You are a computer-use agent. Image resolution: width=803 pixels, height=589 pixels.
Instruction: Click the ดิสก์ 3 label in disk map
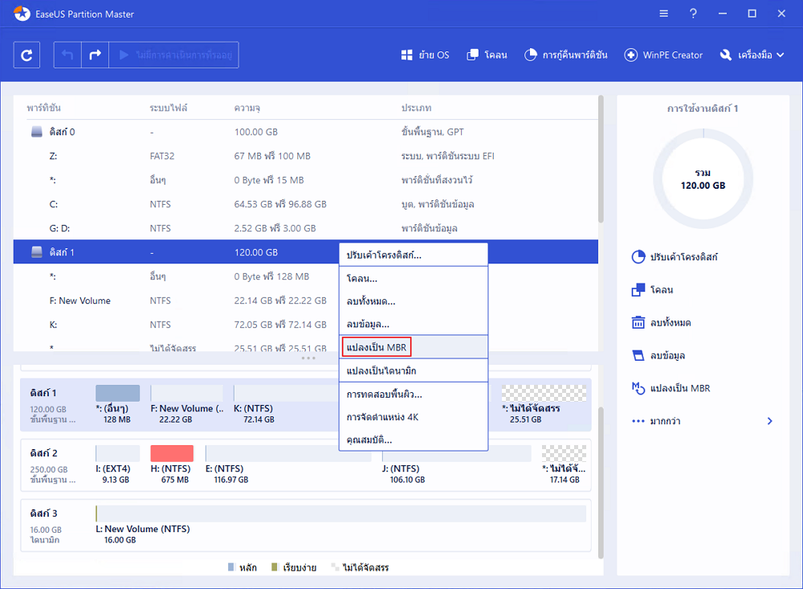(43, 513)
